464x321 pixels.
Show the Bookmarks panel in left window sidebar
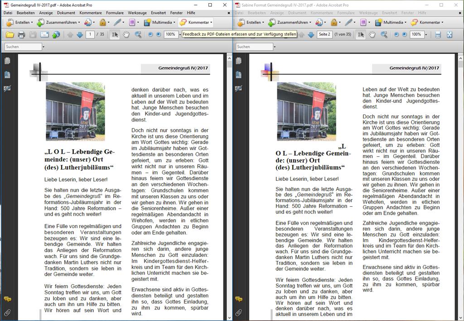7,75
